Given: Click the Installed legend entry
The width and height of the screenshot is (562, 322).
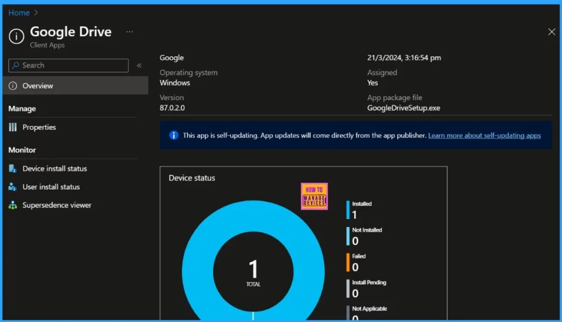Looking at the screenshot, I should click(x=360, y=210).
